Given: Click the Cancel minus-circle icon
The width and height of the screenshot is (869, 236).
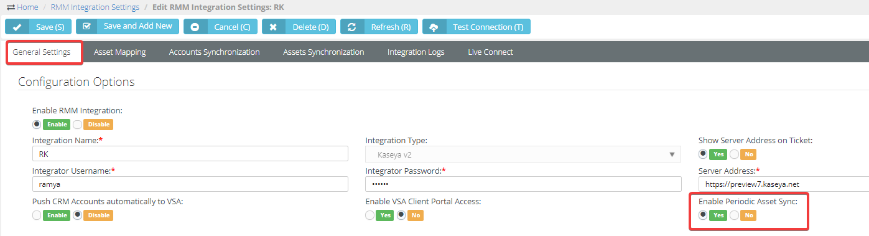Looking at the screenshot, I should point(195,27).
